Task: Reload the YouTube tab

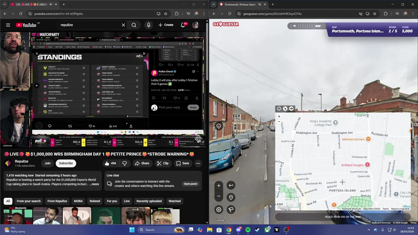Action: (x=21, y=14)
